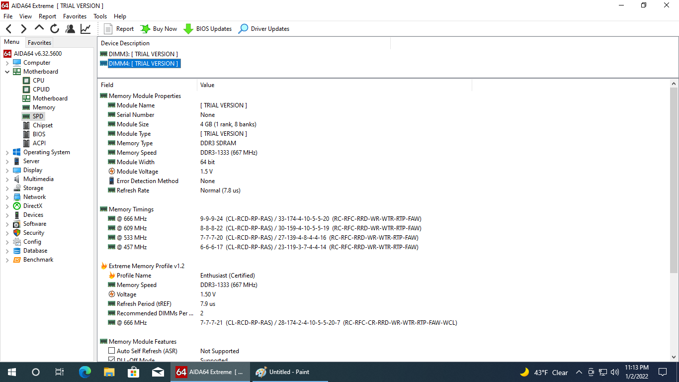Switch to the Menu tab
679x382 pixels.
coord(12,42)
